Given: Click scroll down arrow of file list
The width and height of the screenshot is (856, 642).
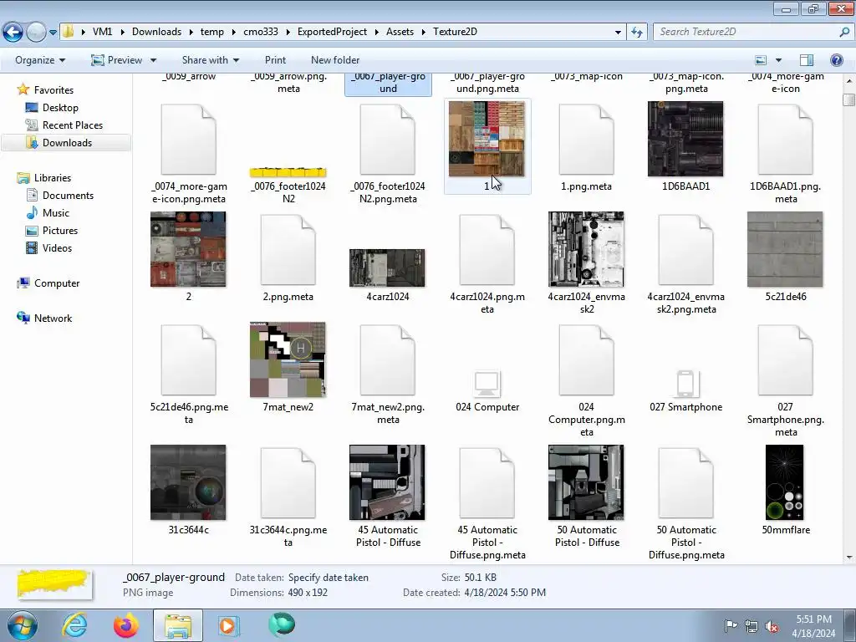Looking at the screenshot, I should [849, 558].
